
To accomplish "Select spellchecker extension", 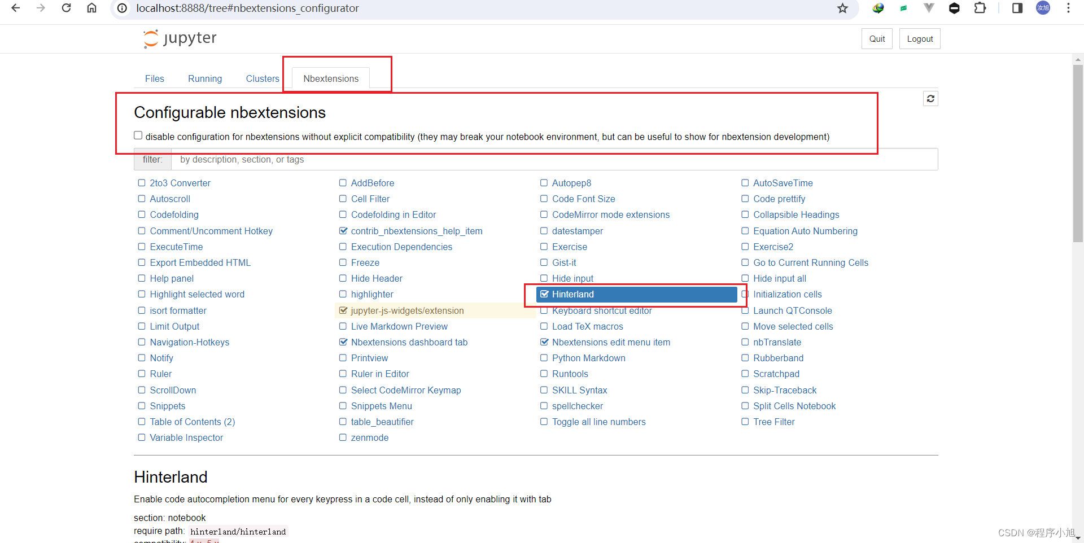I will click(577, 406).
